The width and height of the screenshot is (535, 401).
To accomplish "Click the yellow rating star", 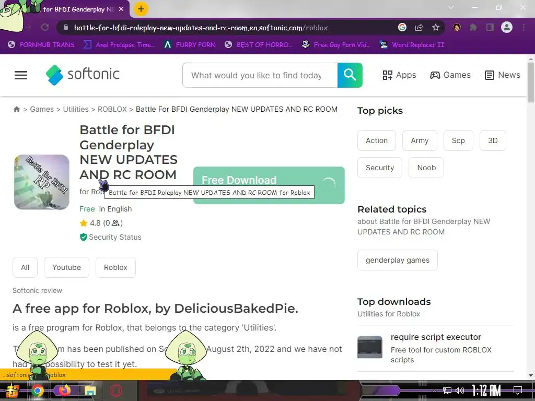I will (x=83, y=223).
